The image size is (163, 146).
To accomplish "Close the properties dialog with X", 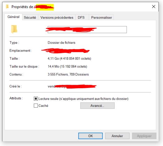I will click(154, 7).
